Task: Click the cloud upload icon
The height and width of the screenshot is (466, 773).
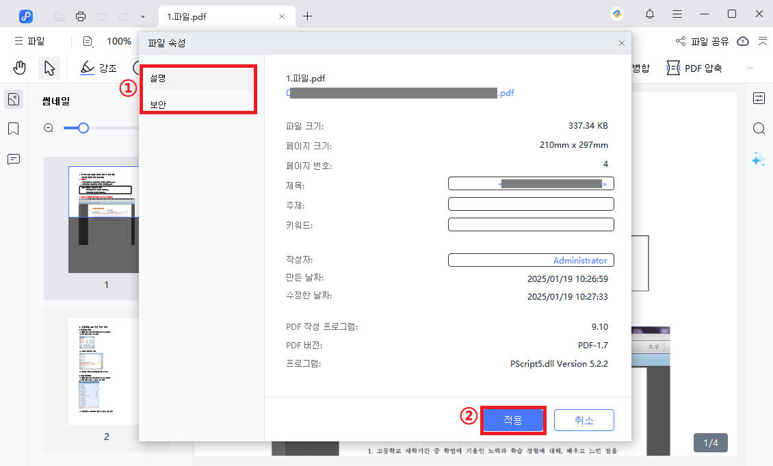Action: [x=743, y=42]
